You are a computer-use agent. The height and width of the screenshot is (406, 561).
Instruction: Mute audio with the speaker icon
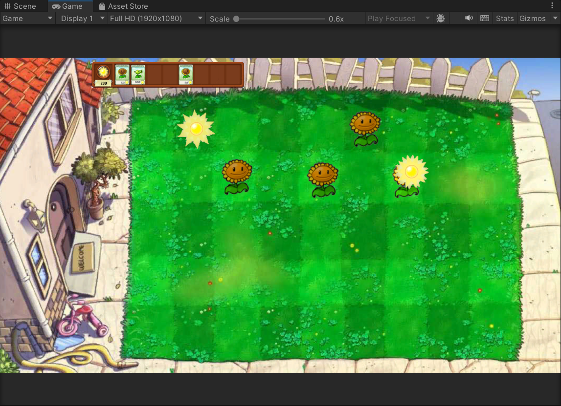469,18
